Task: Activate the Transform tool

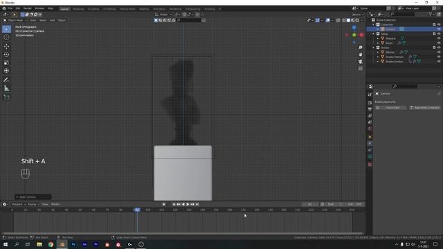Action: click(x=6, y=71)
